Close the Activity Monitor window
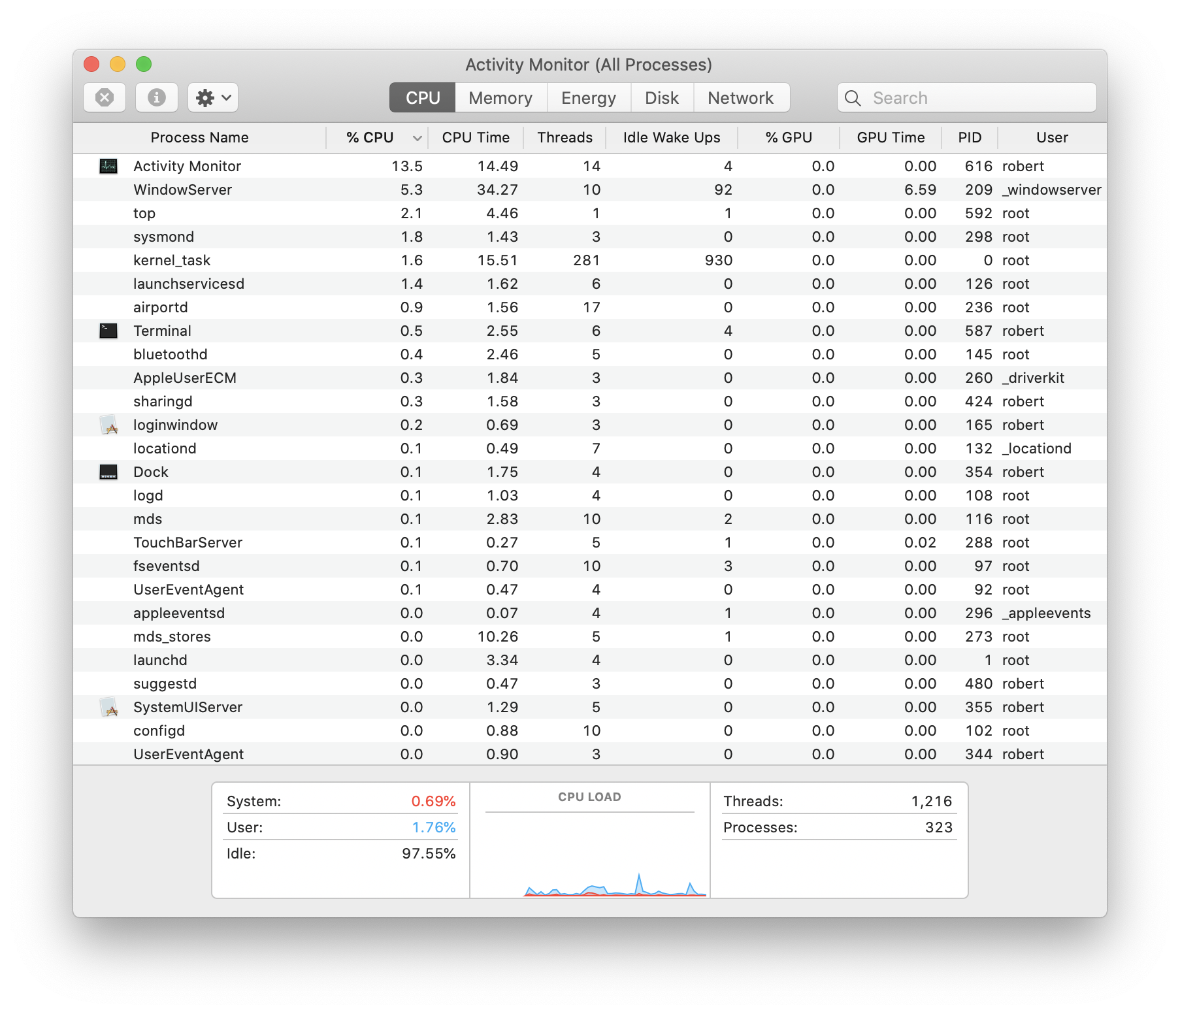The height and width of the screenshot is (1014, 1180). pyautogui.click(x=91, y=64)
